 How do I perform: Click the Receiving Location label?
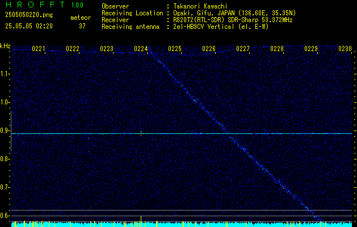coord(132,13)
